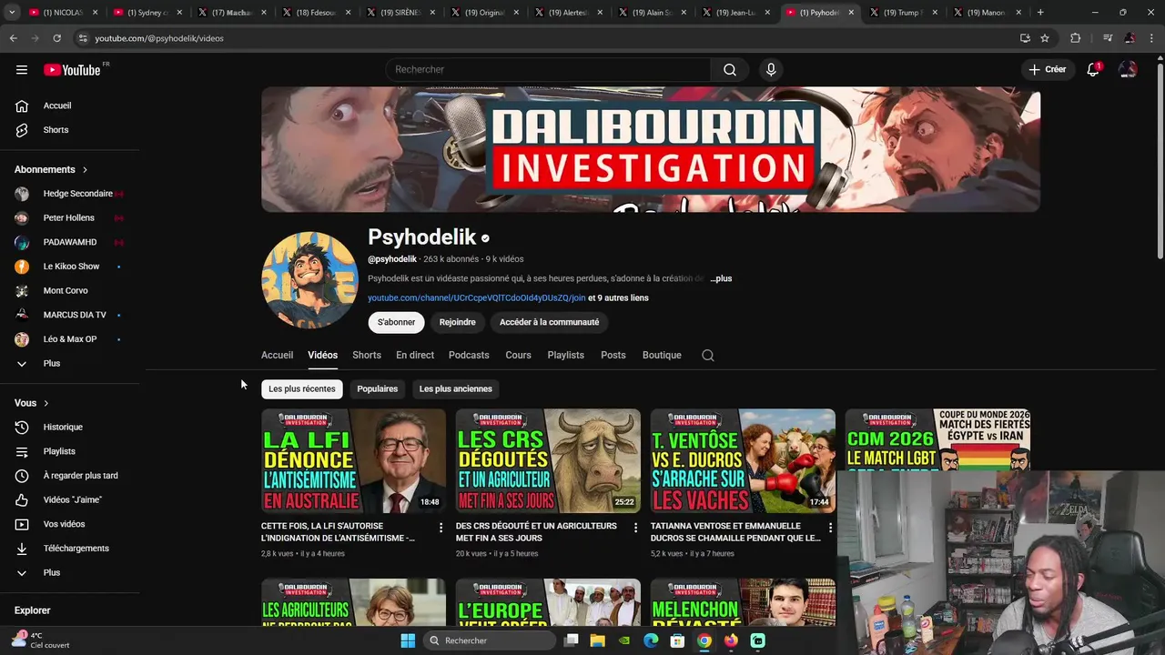This screenshot has height=655, width=1165.
Task: Click the YouTube logo
Action: point(72,70)
